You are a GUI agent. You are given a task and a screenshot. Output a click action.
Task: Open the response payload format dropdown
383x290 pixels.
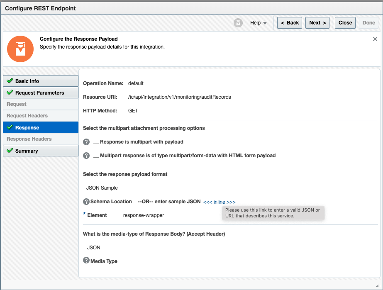[x=102, y=188]
